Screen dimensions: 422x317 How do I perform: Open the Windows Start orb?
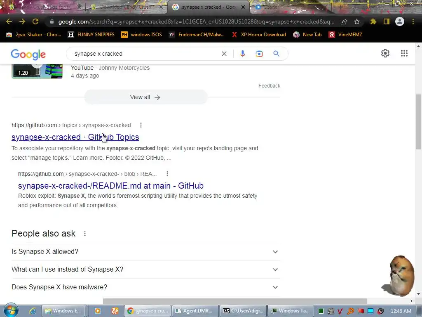[11, 310]
